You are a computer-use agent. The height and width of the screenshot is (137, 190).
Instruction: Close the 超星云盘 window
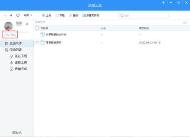pyautogui.click(x=186, y=3)
